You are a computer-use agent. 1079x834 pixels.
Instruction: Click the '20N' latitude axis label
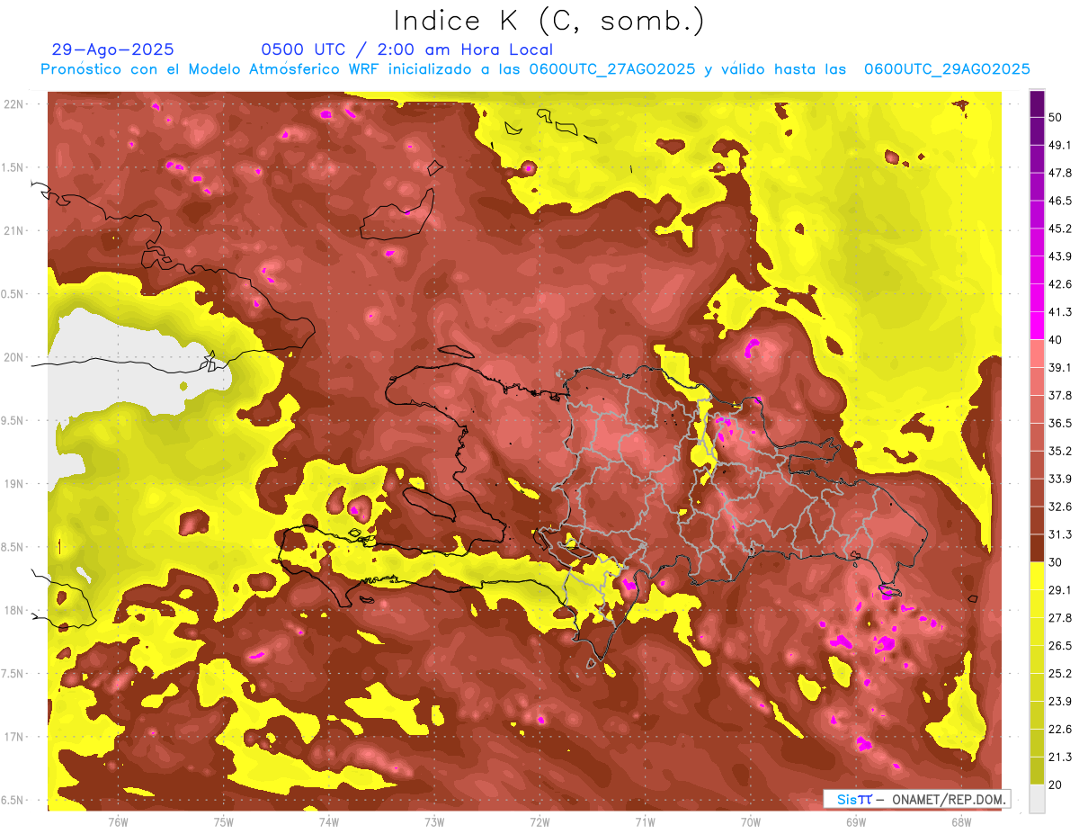pos(14,357)
